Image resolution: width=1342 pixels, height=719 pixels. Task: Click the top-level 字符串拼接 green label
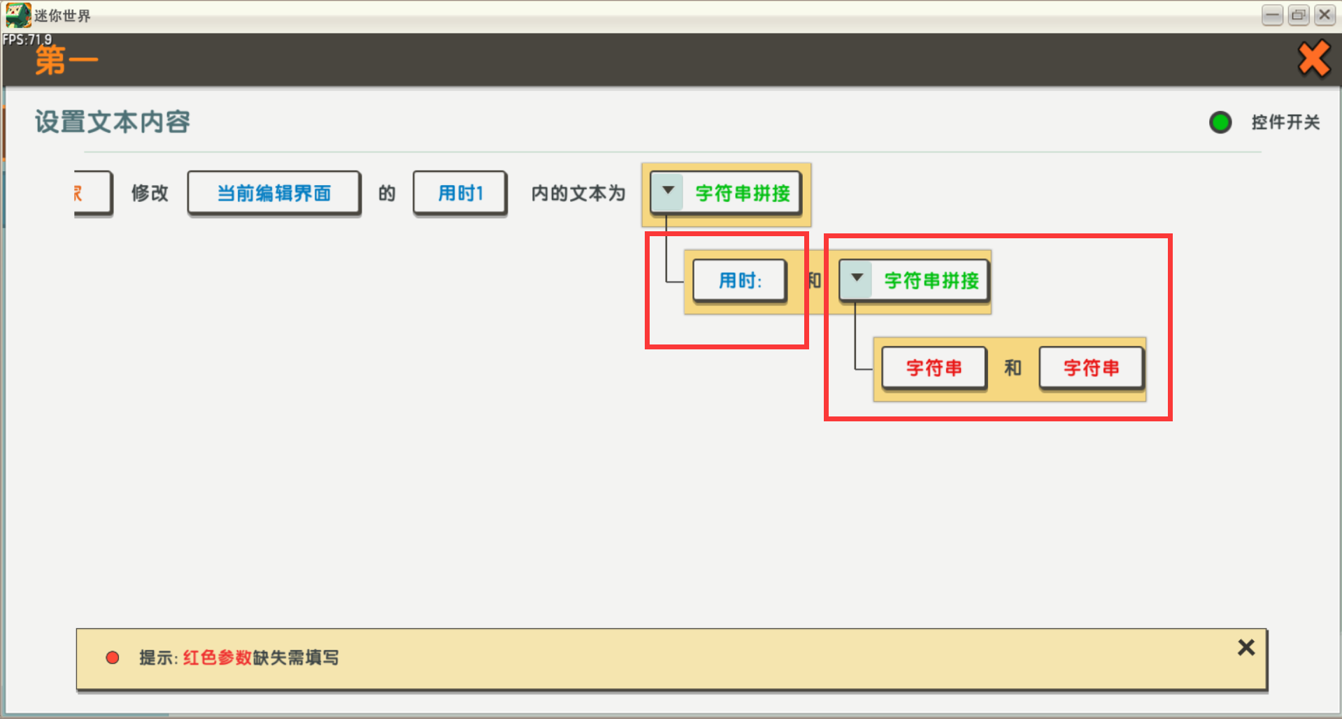(742, 193)
